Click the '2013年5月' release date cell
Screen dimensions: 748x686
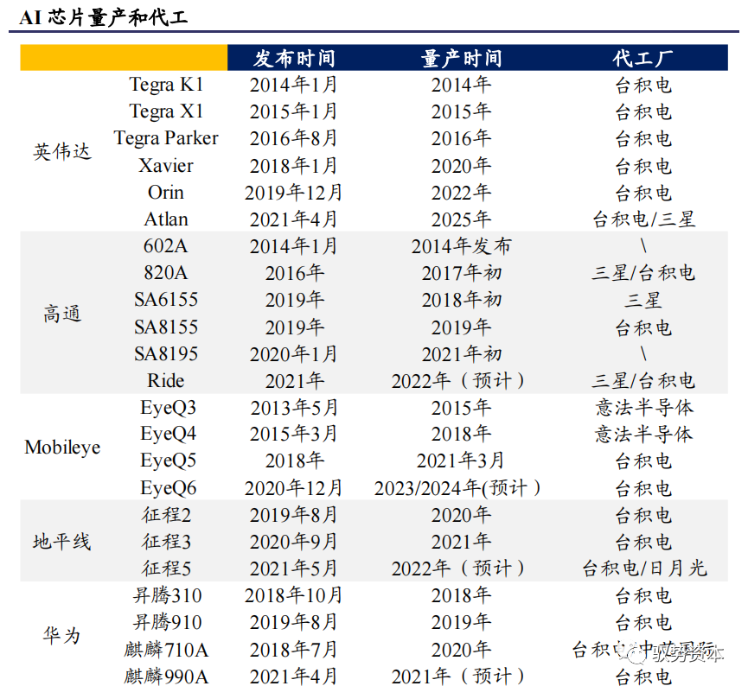pyautogui.click(x=294, y=408)
